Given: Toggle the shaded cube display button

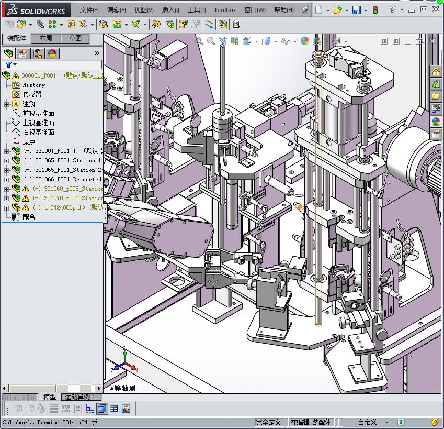Looking at the screenshot, I should (x=102, y=409).
